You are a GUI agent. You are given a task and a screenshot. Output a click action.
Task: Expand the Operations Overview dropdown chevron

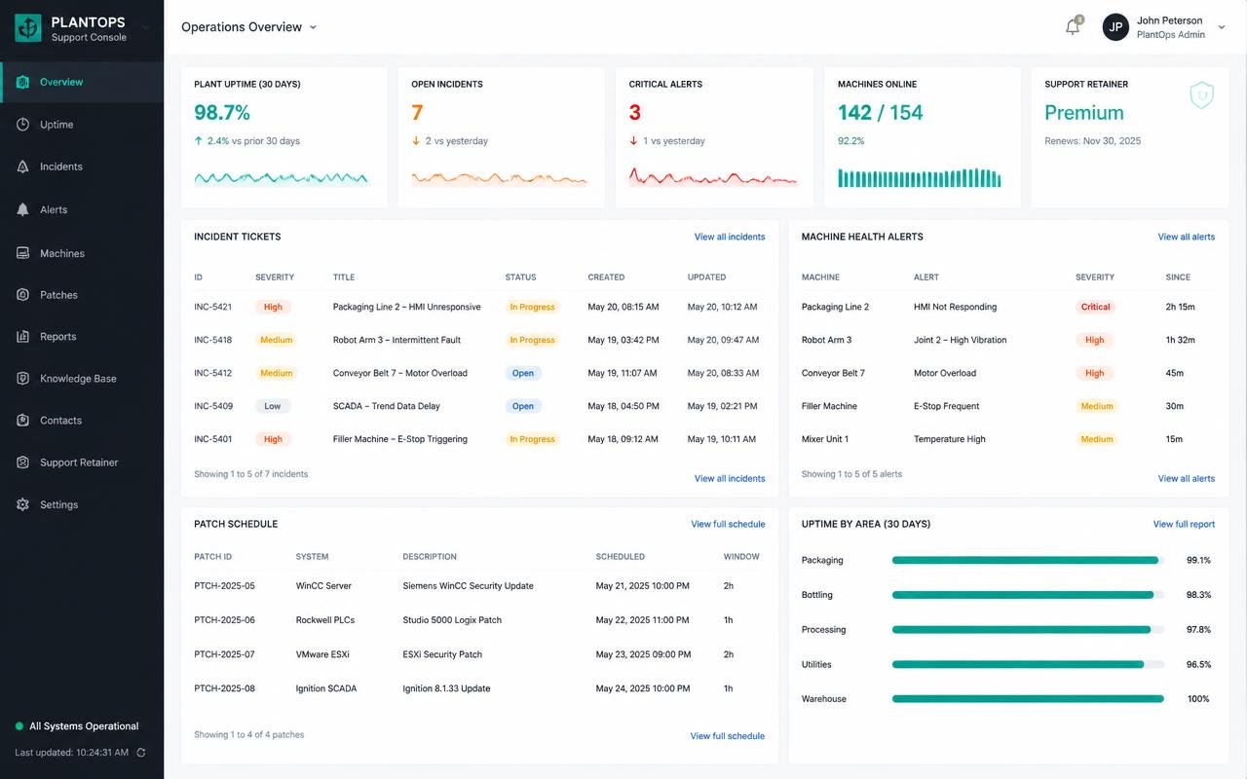coord(313,27)
